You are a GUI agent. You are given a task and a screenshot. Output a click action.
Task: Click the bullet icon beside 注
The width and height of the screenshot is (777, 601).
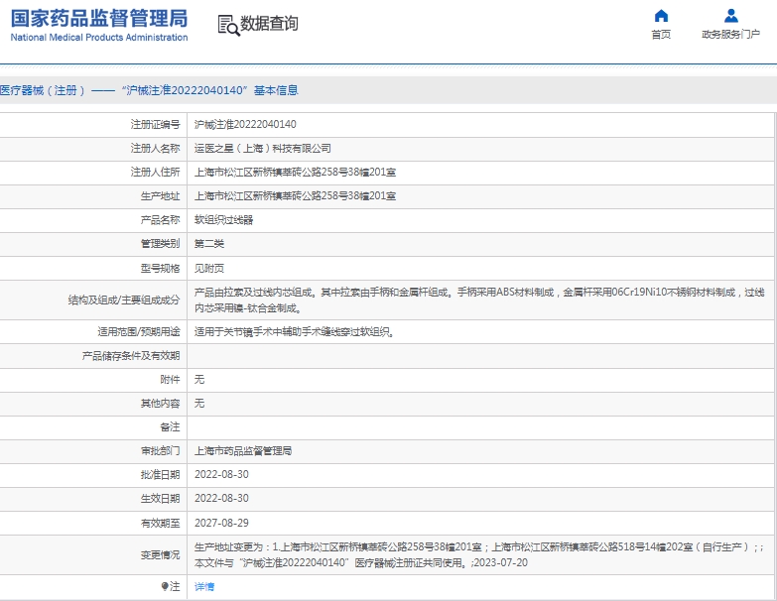[165, 587]
